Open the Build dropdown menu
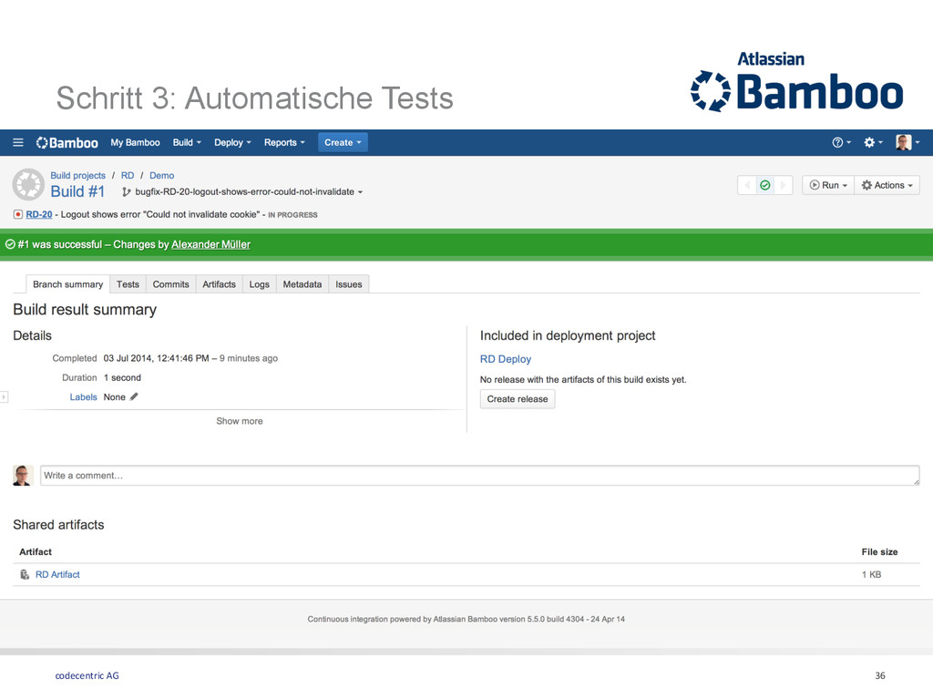This screenshot has width=933, height=700. [187, 143]
